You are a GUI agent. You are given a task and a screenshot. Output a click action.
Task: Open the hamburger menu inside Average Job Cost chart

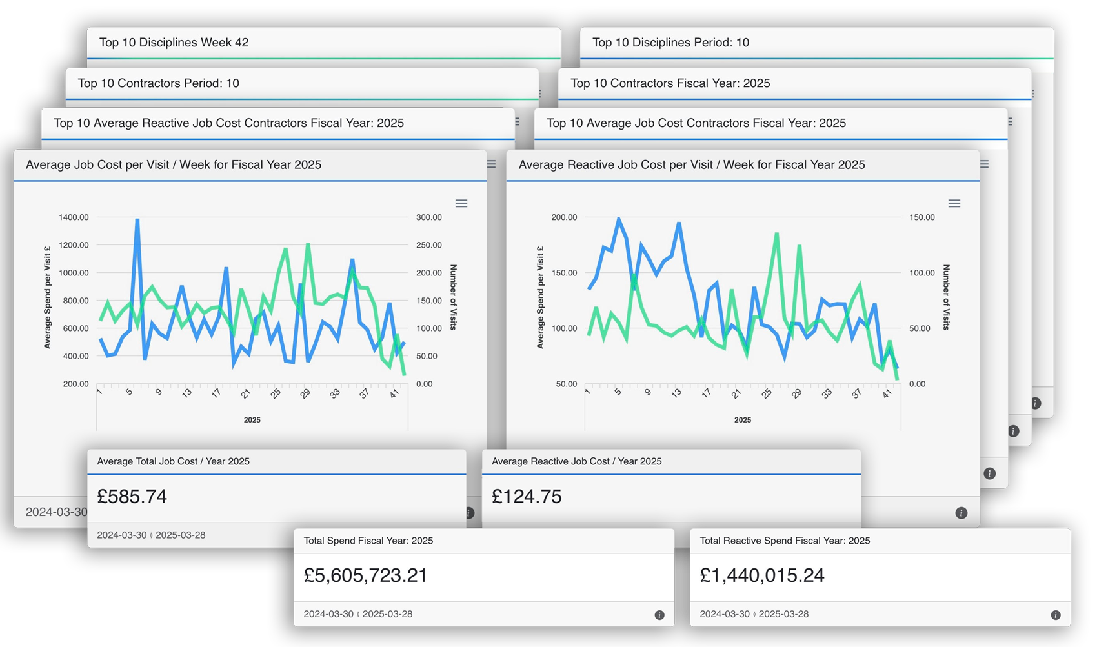click(461, 203)
